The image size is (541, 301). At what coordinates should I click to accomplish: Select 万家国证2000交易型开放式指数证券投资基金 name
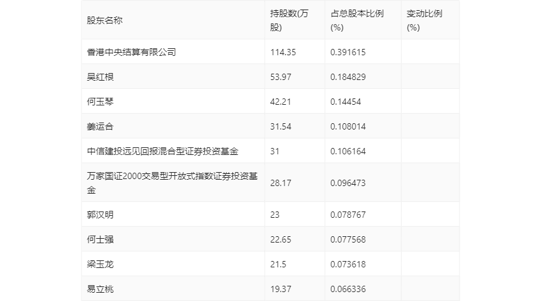coord(172,183)
